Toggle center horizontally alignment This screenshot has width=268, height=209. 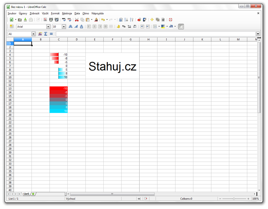click(x=94, y=26)
